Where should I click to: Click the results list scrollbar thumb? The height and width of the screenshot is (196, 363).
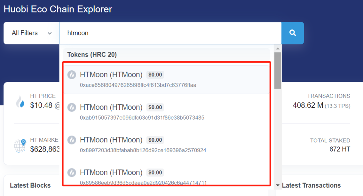[x=278, y=70]
